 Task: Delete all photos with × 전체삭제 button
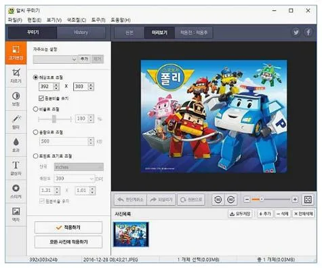tap(304, 214)
